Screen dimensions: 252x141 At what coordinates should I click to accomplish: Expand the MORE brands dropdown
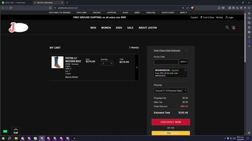pos(183,13)
